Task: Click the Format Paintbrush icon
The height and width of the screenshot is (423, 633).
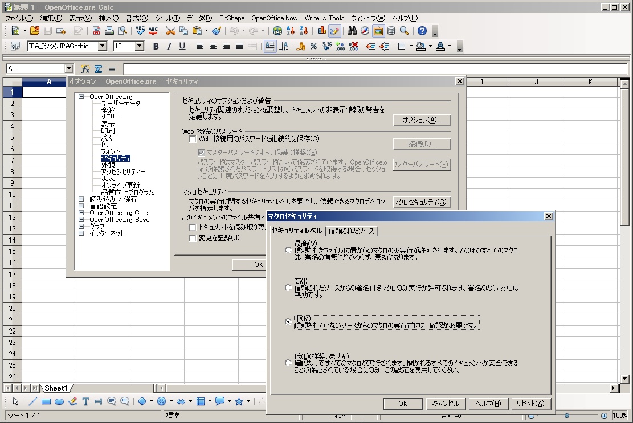Action: 217,31
